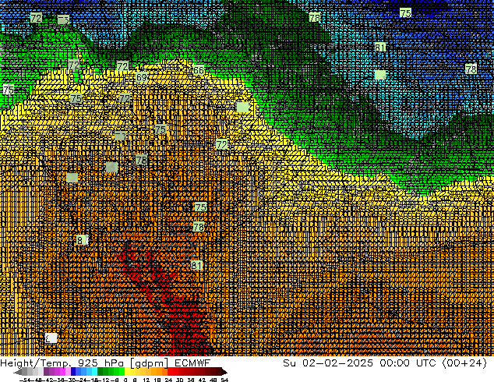Screen dimensions: 494x382
Task: Click the "24" value under the legend
Action: tap(168, 380)
